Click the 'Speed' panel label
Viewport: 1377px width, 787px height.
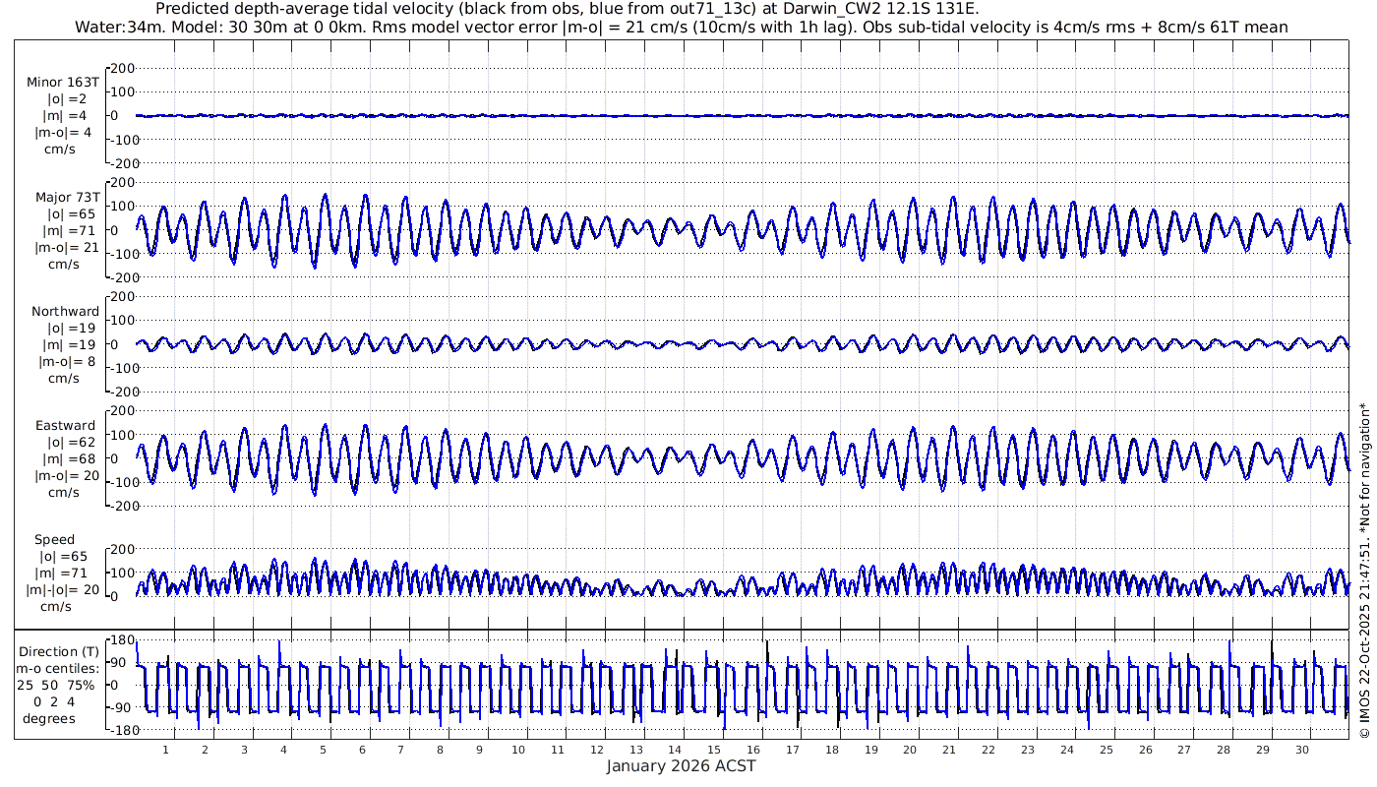(54, 540)
